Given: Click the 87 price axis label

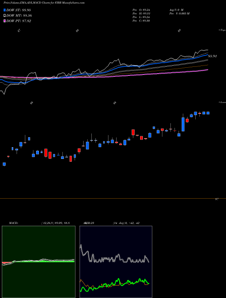Looking at the screenshot, I should (x=217, y=200).
